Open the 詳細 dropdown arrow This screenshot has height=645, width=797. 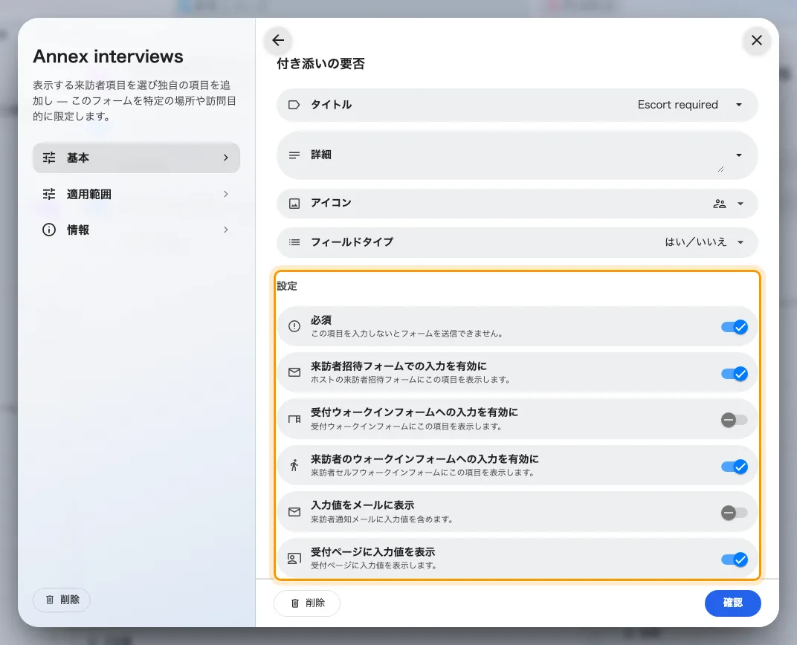coord(739,155)
